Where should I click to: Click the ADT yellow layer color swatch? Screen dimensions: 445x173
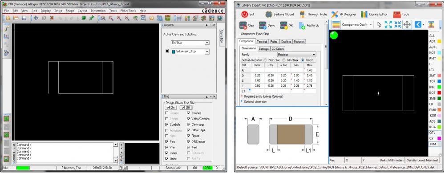tap(439, 41)
